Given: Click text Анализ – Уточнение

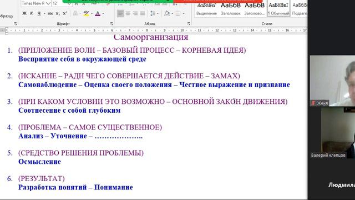Looking at the screenshot, I should pos(53,136).
